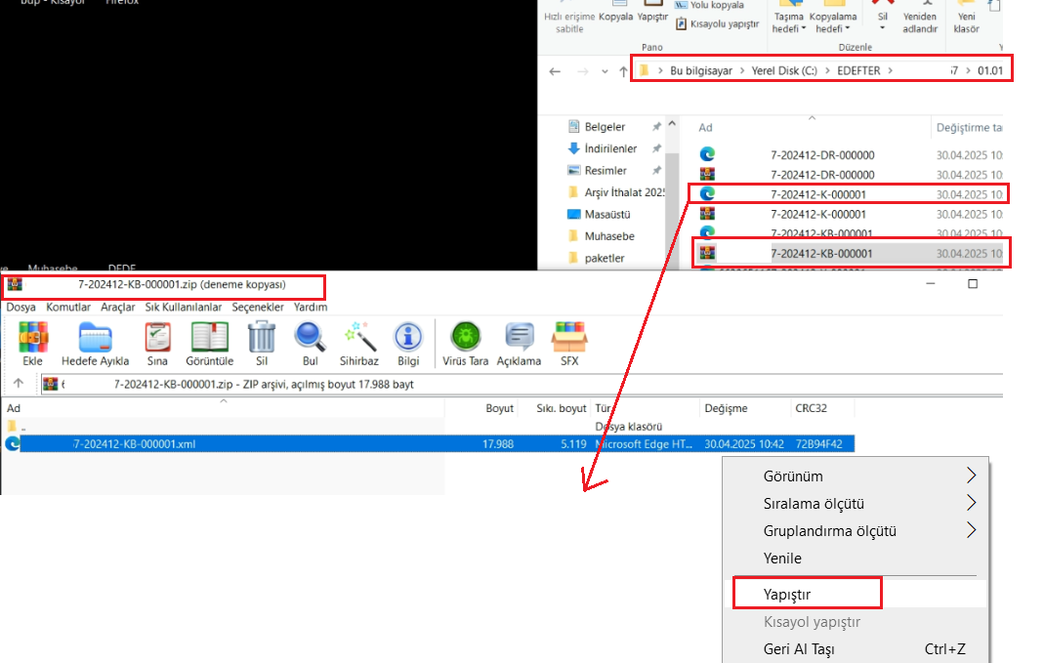The height and width of the screenshot is (663, 1044).
Task: Open the Dosya menu in WinRAR
Action: [21, 307]
